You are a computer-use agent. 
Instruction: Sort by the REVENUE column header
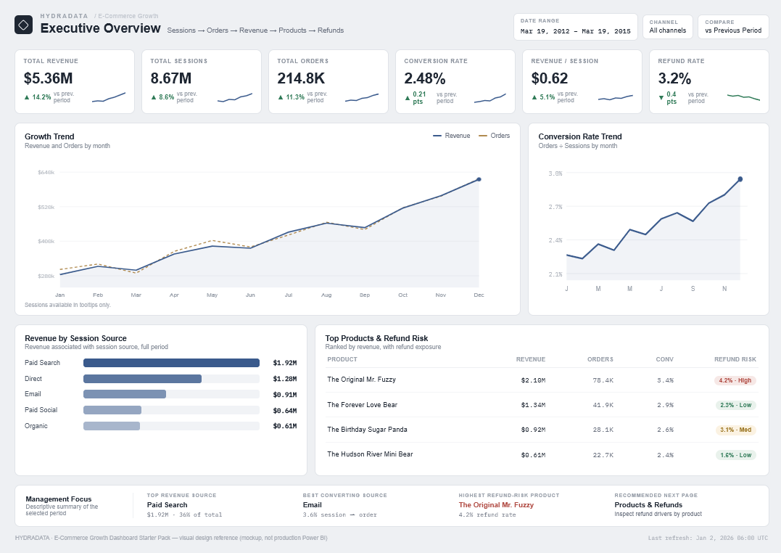pos(531,359)
